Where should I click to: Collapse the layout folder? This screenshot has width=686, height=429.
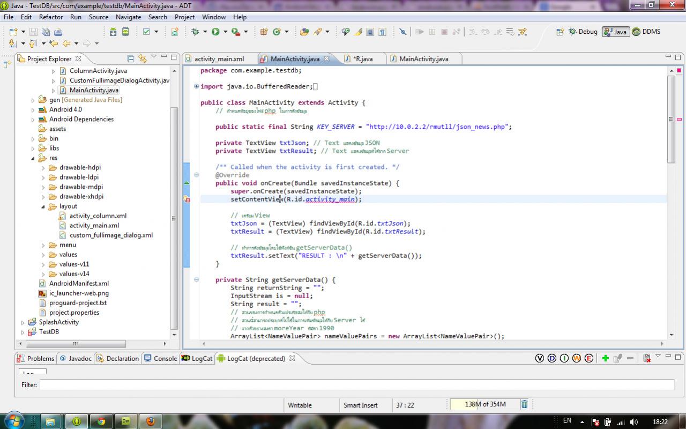pos(43,206)
